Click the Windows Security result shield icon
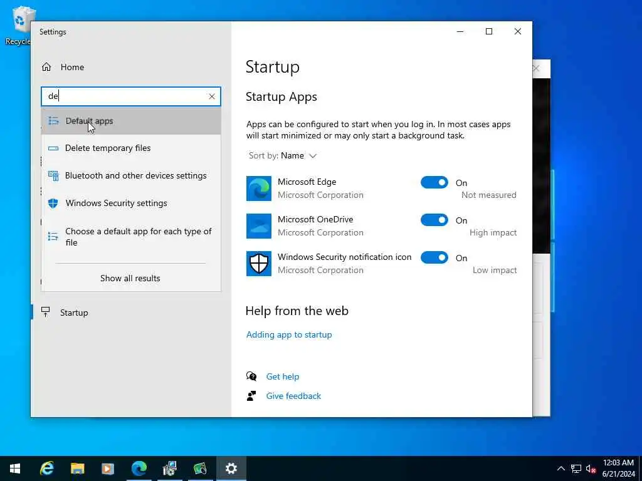Screen dimensions: 642x481 point(53,204)
